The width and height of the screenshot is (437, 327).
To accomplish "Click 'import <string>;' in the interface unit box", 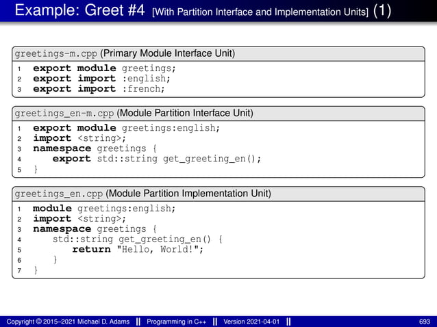I will 79,138.
